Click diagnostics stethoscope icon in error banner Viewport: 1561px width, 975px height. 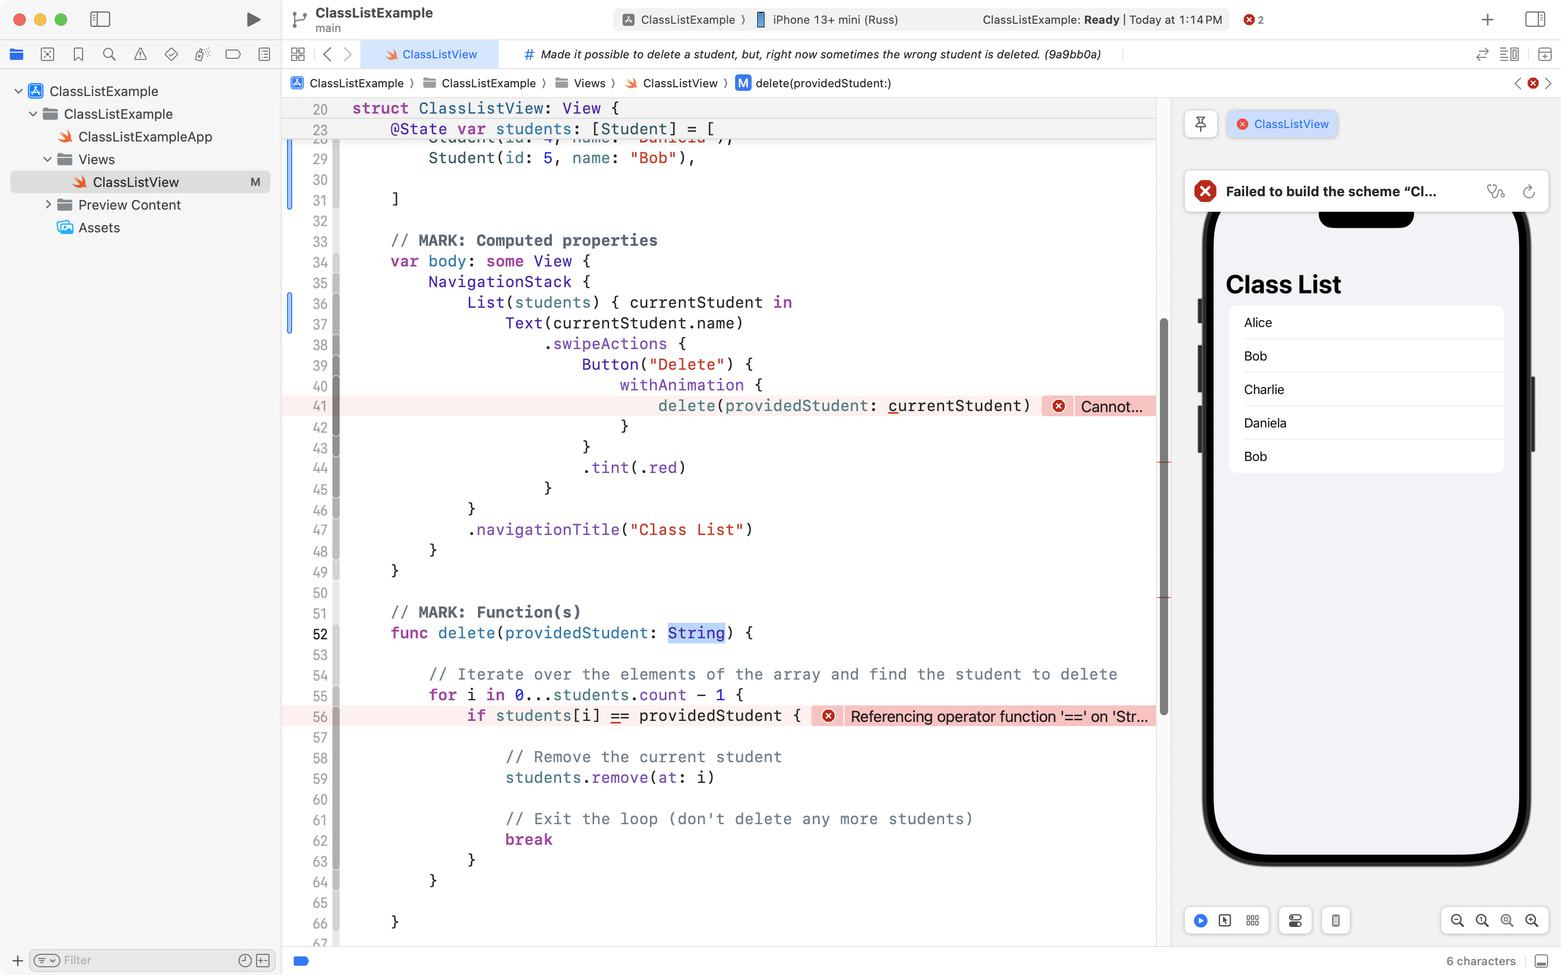[1495, 192]
